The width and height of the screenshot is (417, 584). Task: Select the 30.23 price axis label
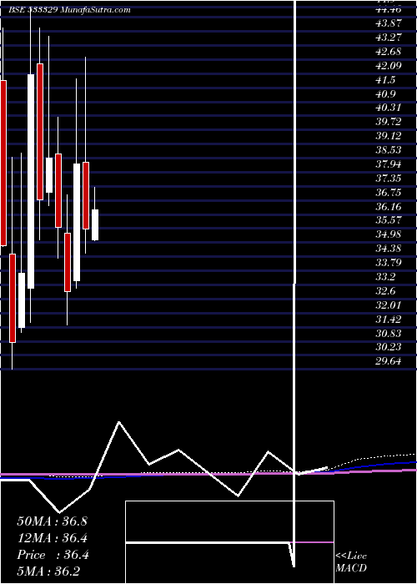(389, 347)
